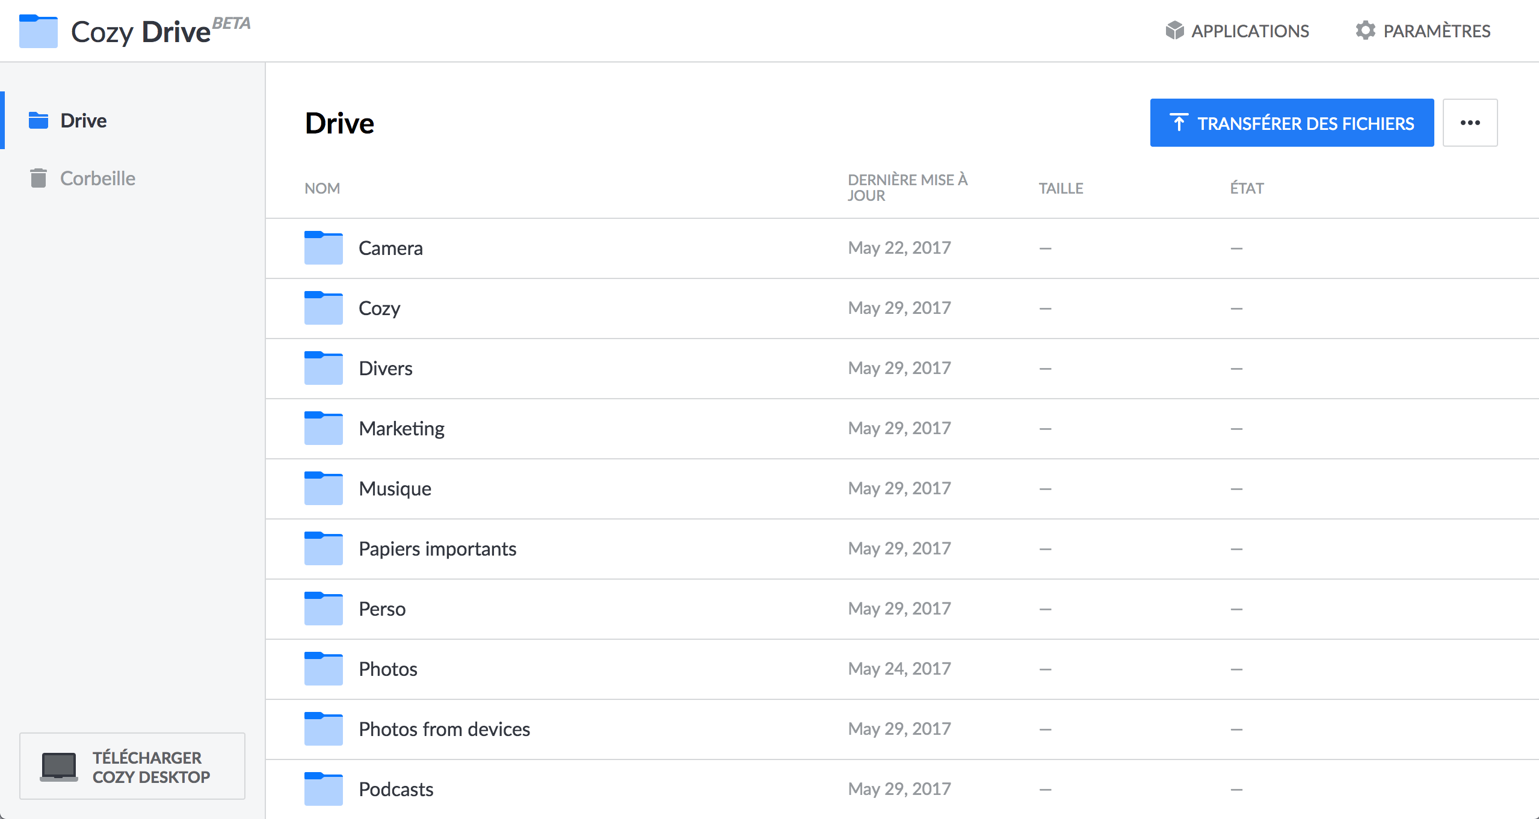Open the three-dots more options menu
1539x819 pixels.
click(1469, 123)
